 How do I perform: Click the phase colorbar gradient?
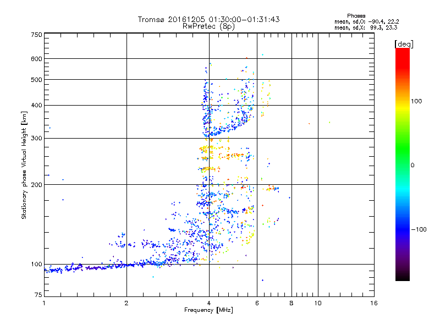[403, 164]
